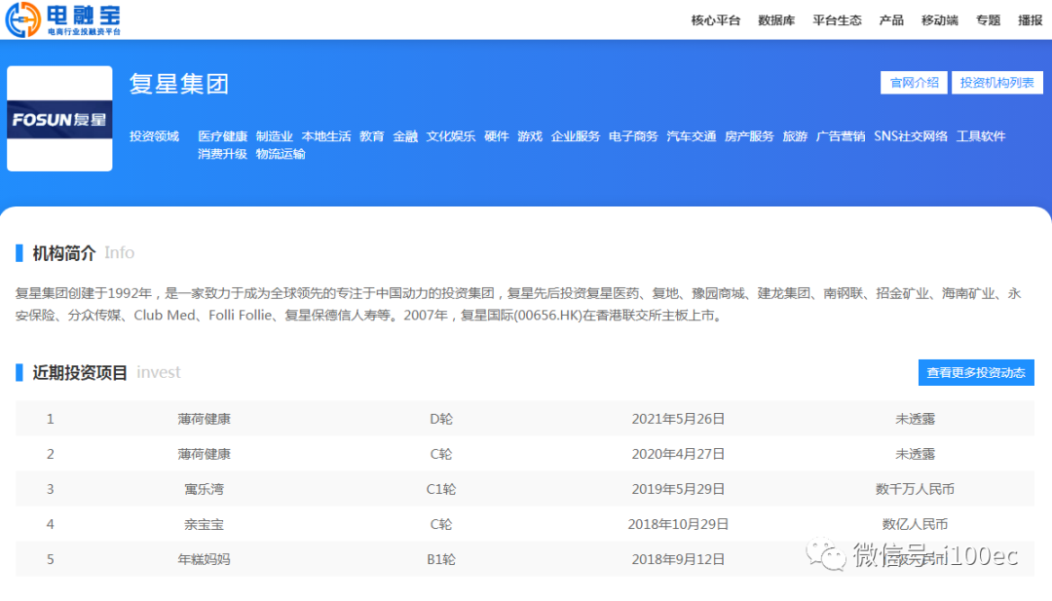Click the 复星集团 page title

pos(179,84)
